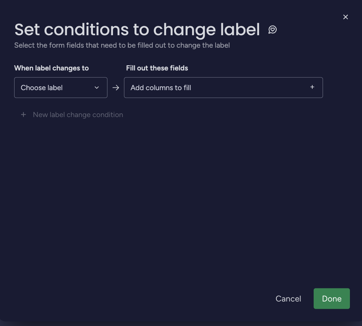Screen dimensions: 362x326
Task: Click empty dialog area below the condition row
Action: pos(181,196)
